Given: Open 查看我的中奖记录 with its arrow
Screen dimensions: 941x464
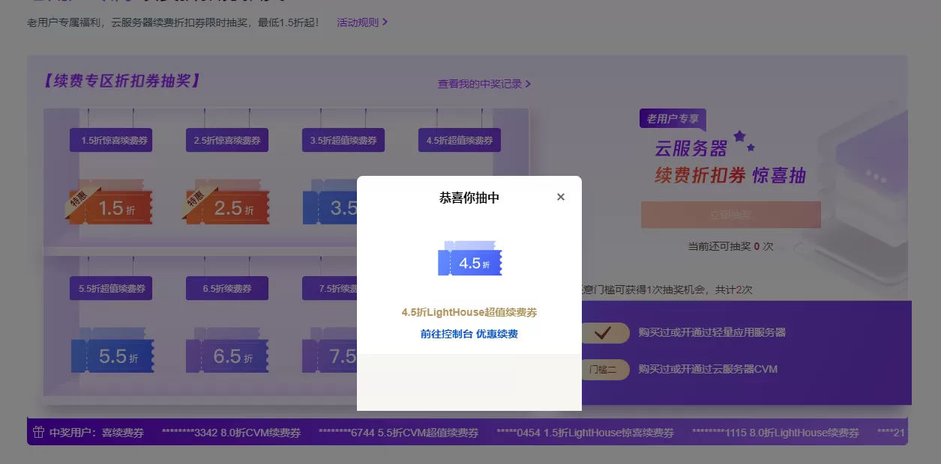Looking at the screenshot, I should 529,84.
